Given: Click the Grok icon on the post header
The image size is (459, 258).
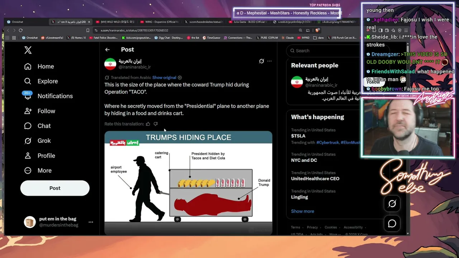Looking at the screenshot, I should [261, 61].
